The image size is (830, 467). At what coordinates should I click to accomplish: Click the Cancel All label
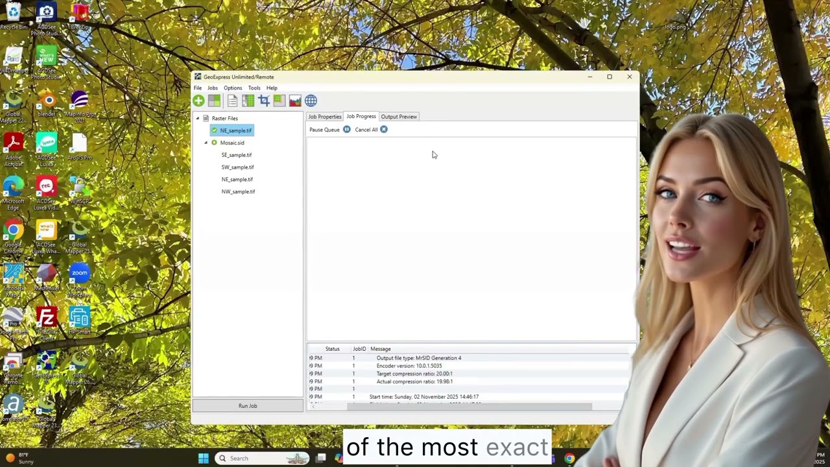point(366,130)
